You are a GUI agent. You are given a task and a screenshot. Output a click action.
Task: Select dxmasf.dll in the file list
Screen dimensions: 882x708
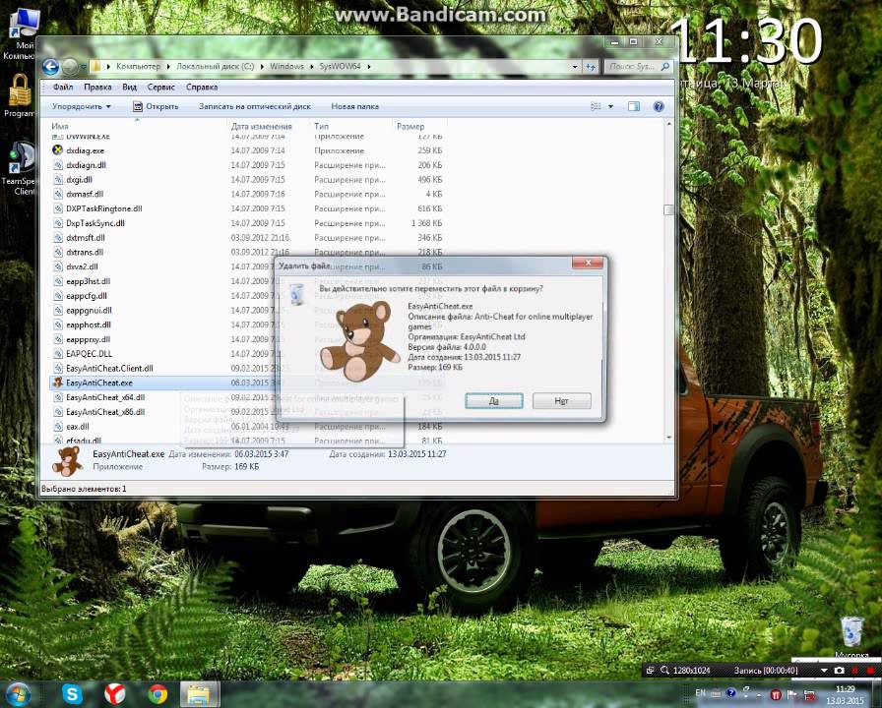(85, 194)
